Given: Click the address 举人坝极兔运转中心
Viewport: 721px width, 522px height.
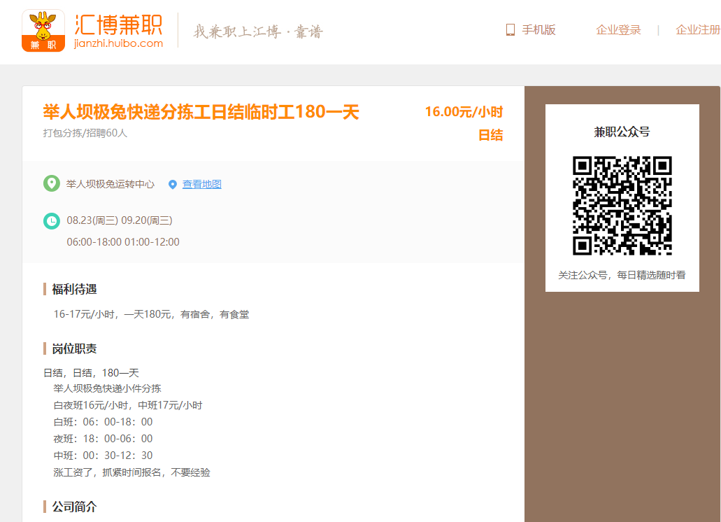Looking at the screenshot, I should pyautogui.click(x=110, y=184).
